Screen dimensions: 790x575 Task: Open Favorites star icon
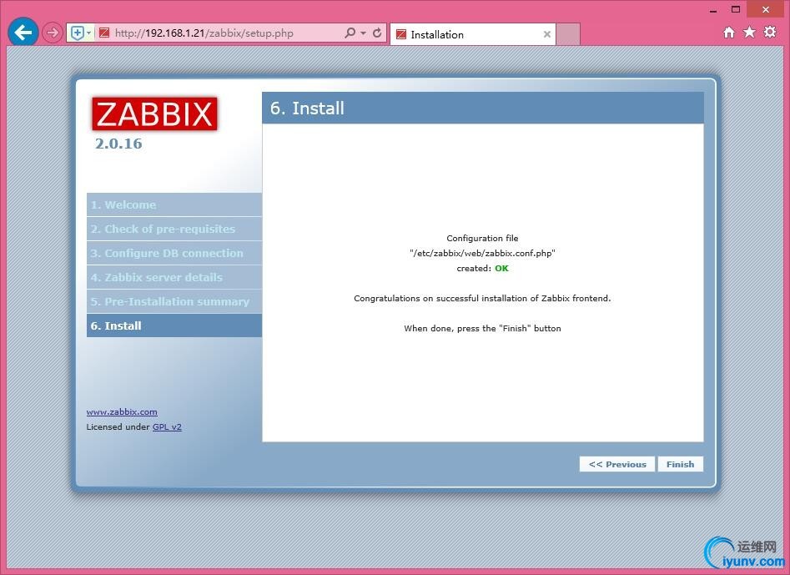(x=749, y=33)
